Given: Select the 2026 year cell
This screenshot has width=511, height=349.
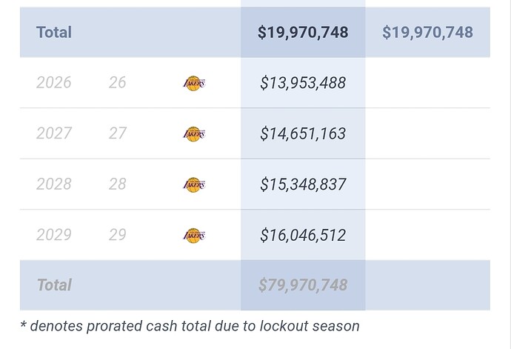Looking at the screenshot, I should click(x=54, y=82).
